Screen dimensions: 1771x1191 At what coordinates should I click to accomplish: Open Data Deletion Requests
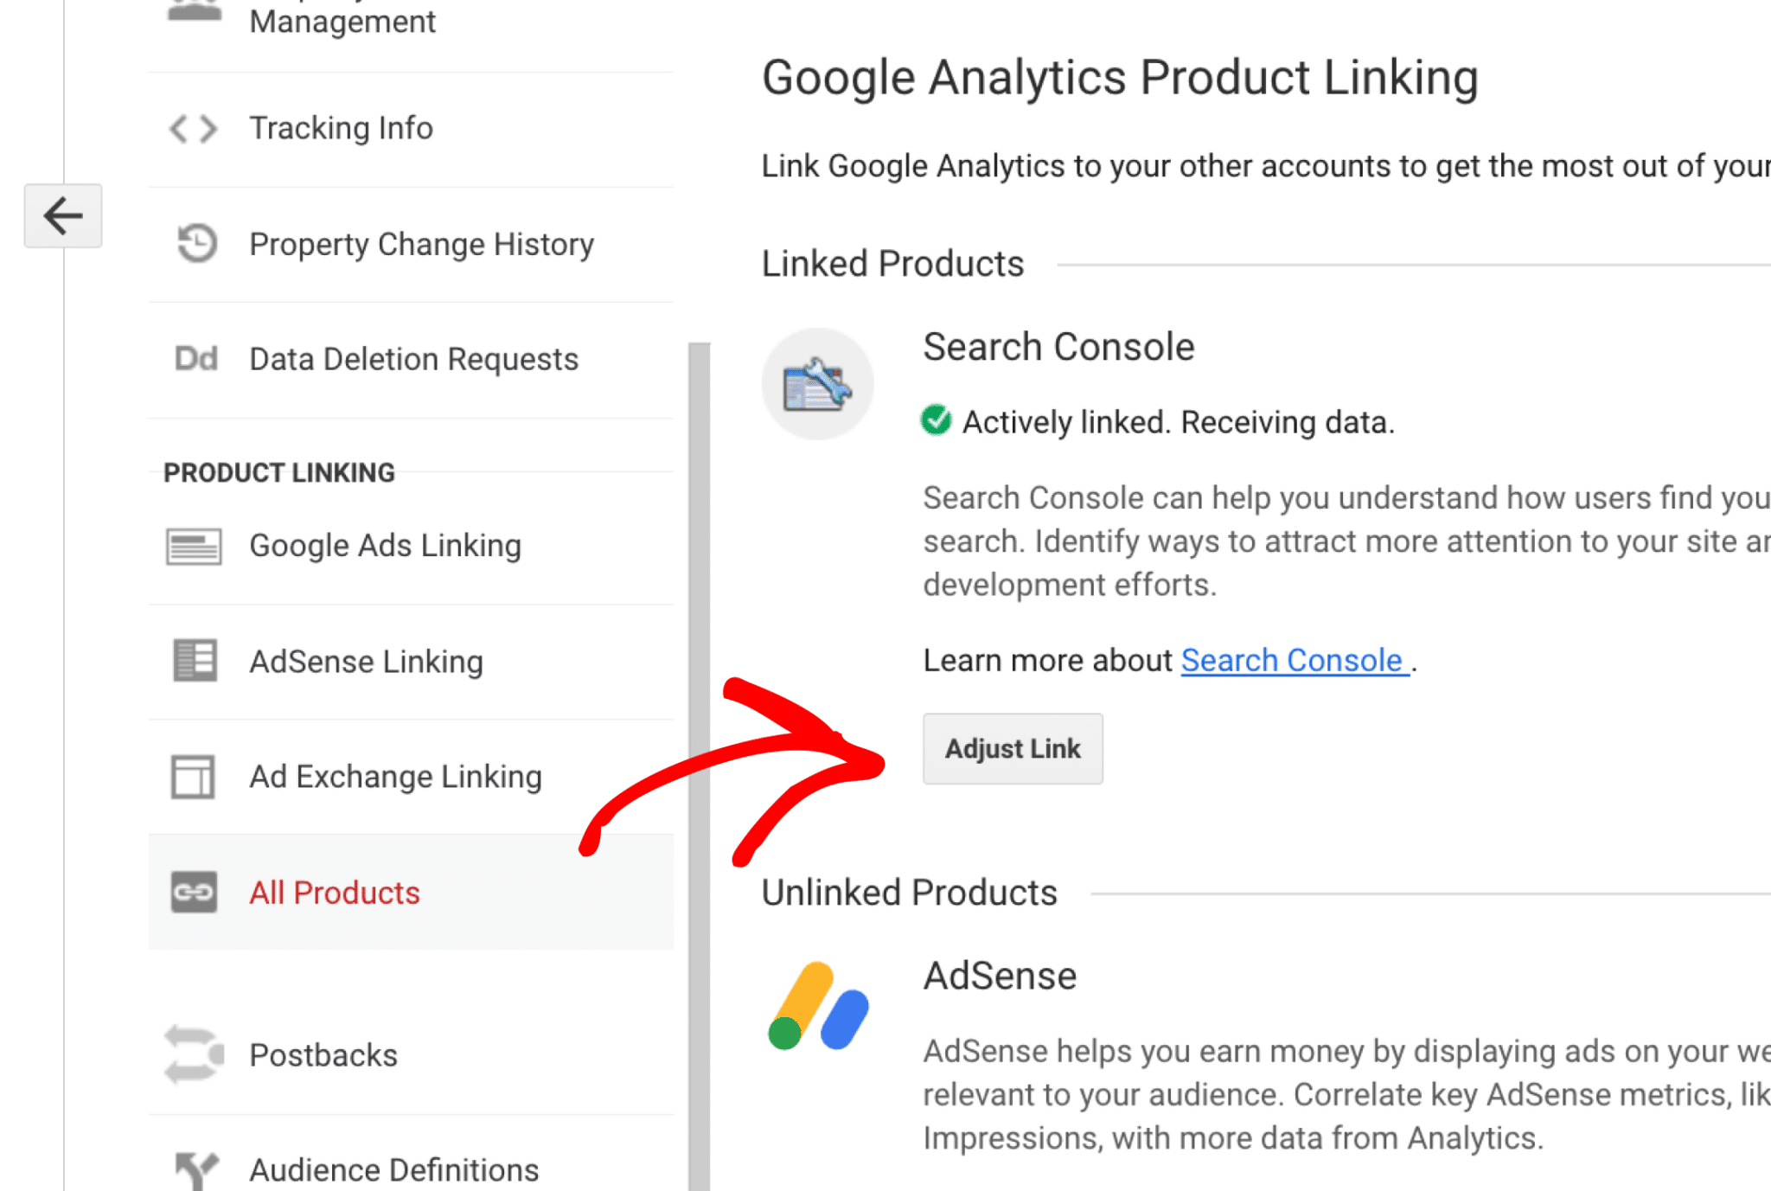point(413,359)
